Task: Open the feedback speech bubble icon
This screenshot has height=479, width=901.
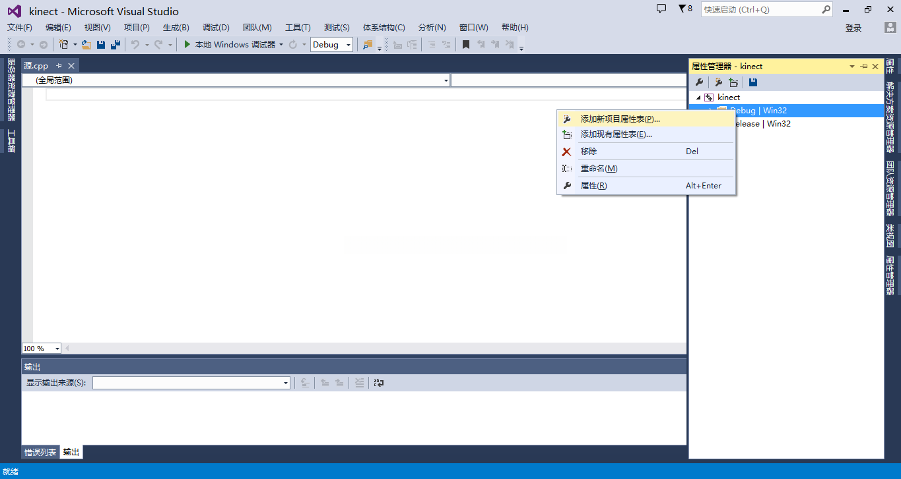Action: click(x=661, y=9)
